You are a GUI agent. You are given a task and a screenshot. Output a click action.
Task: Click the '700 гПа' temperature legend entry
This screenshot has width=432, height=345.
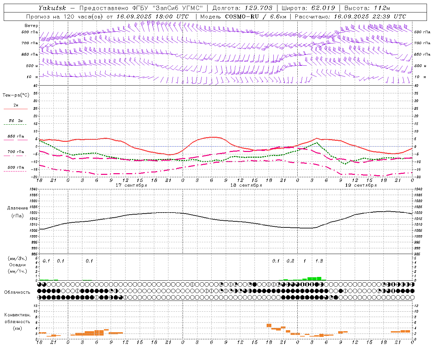(16, 152)
